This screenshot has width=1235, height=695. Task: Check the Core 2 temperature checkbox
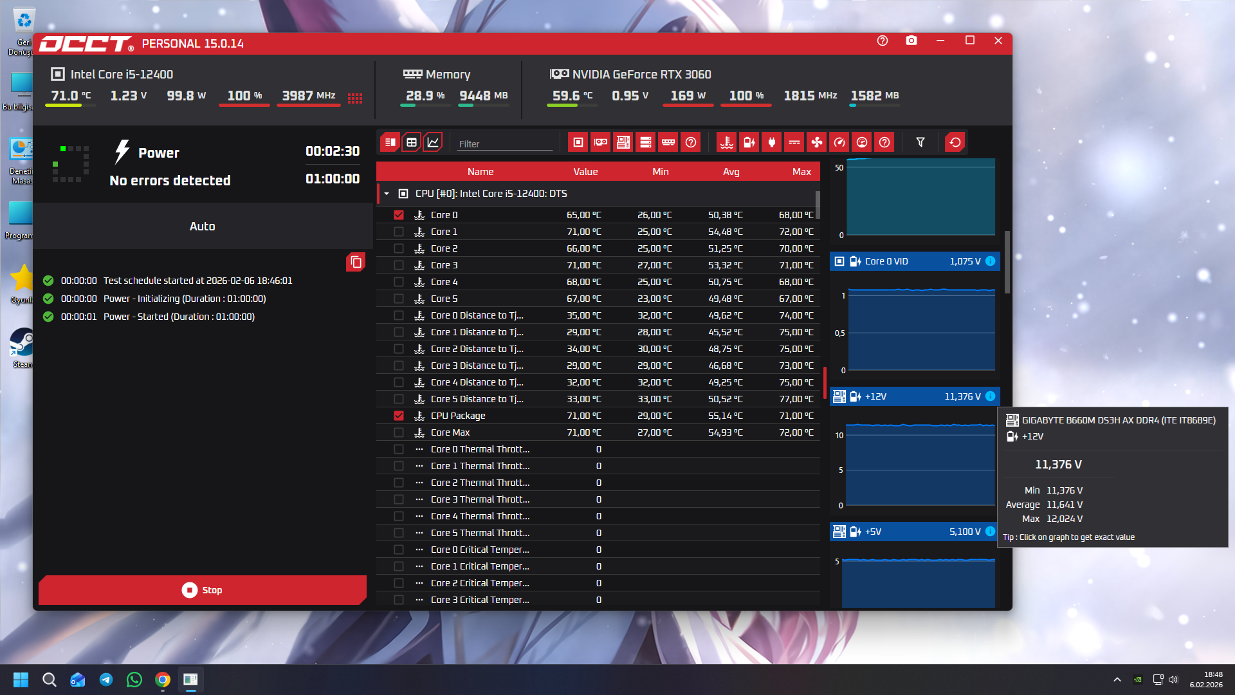pos(399,248)
